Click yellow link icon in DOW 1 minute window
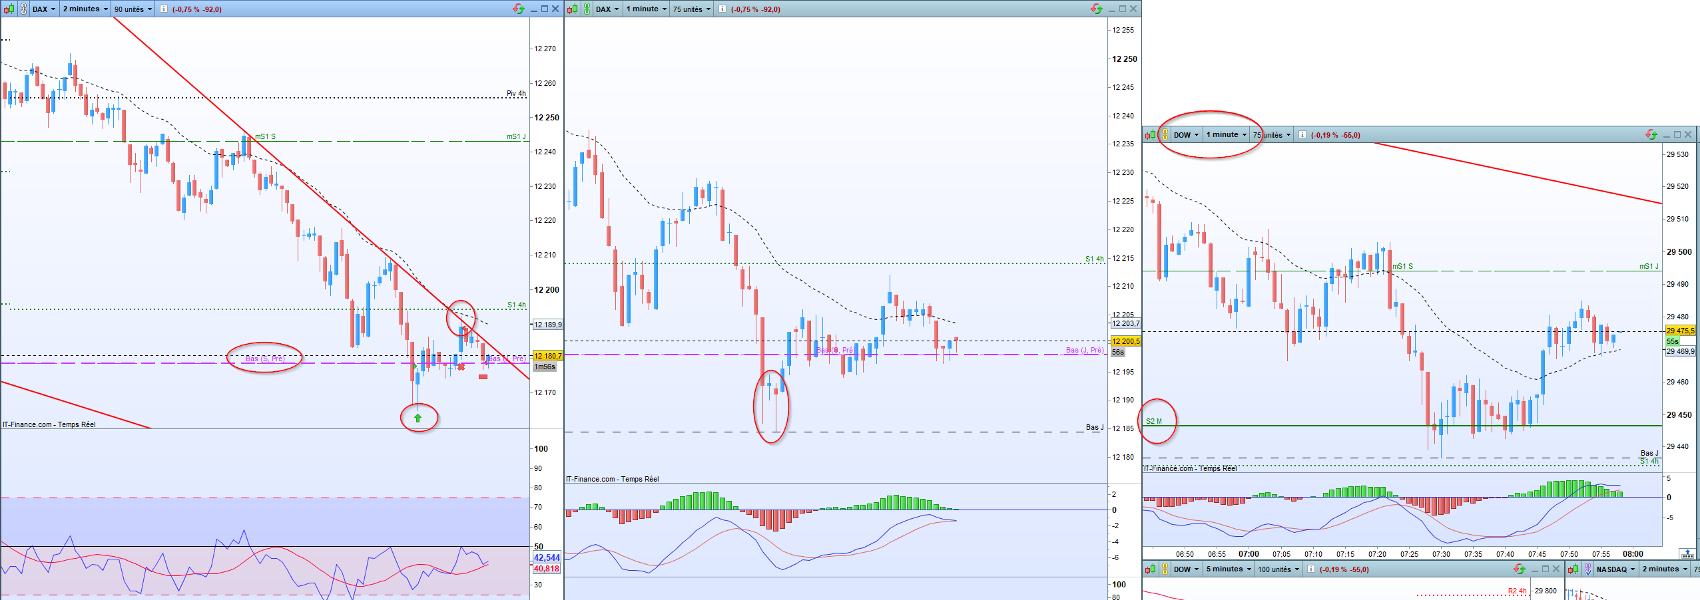 1165,135
